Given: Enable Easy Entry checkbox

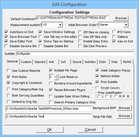Looking at the screenshot, I should click(x=80, y=41).
